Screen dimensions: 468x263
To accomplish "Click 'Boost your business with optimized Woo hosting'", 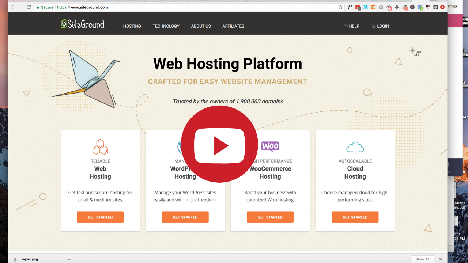I will 270,196.
